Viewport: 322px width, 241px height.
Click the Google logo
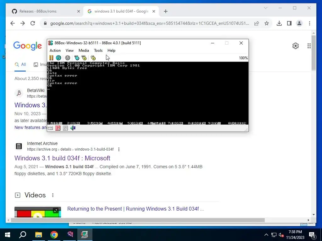28,46
